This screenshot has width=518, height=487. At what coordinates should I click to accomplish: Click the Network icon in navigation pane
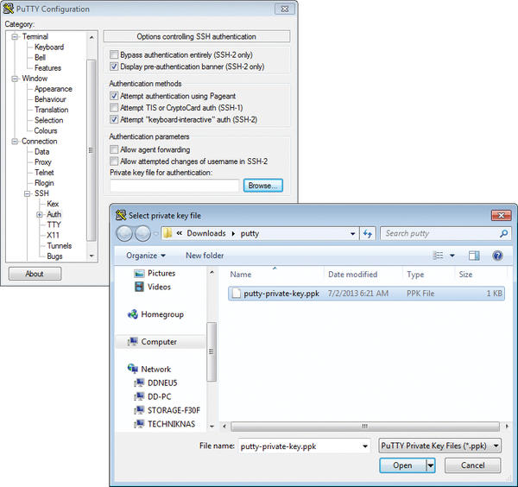click(x=133, y=369)
